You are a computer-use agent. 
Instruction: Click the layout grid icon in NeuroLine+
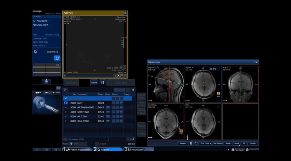(191, 143)
